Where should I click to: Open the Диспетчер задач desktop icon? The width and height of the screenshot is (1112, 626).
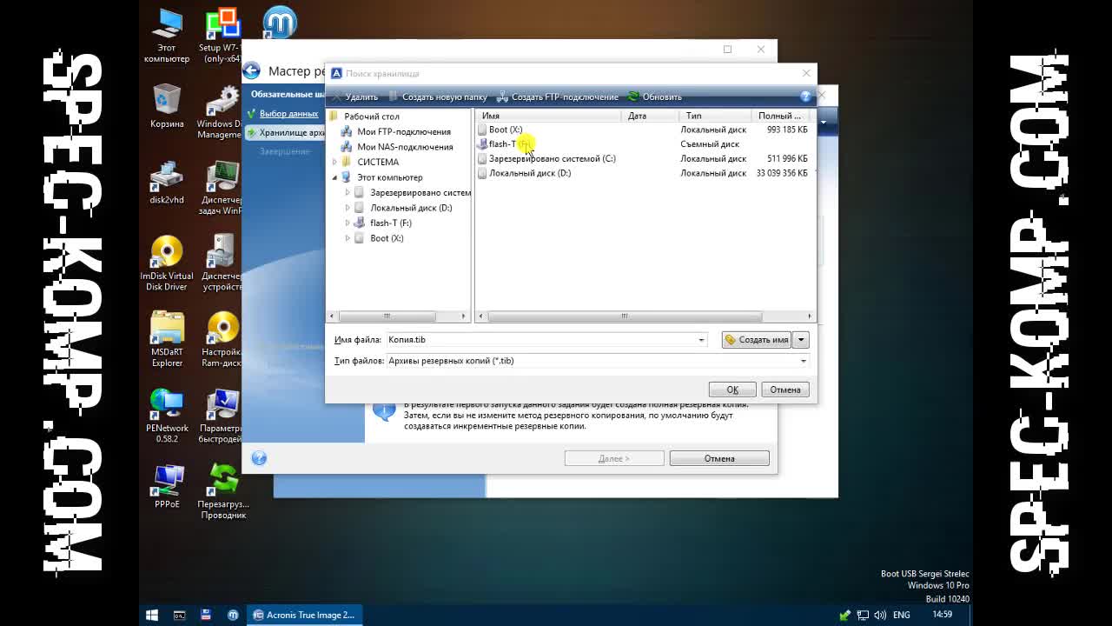coord(222,188)
